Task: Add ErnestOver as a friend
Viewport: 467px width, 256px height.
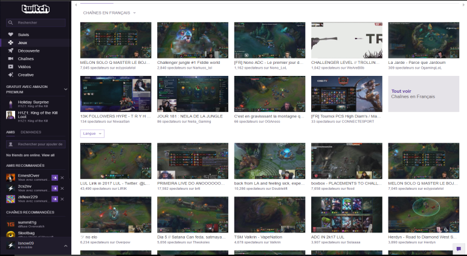Action: pyautogui.click(x=54, y=178)
